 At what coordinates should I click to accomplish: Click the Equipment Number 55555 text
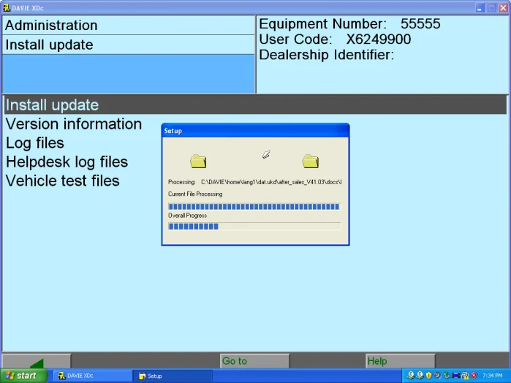click(x=349, y=24)
